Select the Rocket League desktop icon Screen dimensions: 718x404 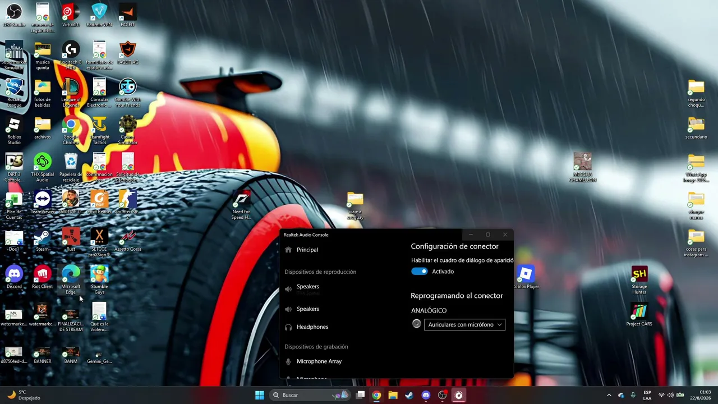14,93
